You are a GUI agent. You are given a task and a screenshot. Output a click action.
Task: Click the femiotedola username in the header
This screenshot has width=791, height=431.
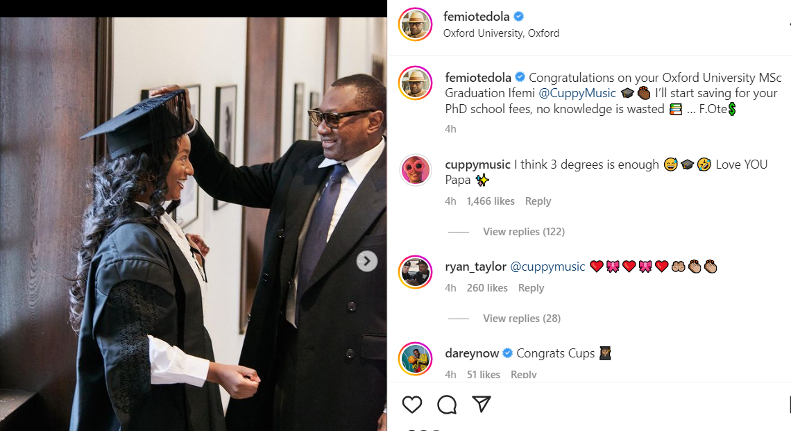(x=477, y=16)
